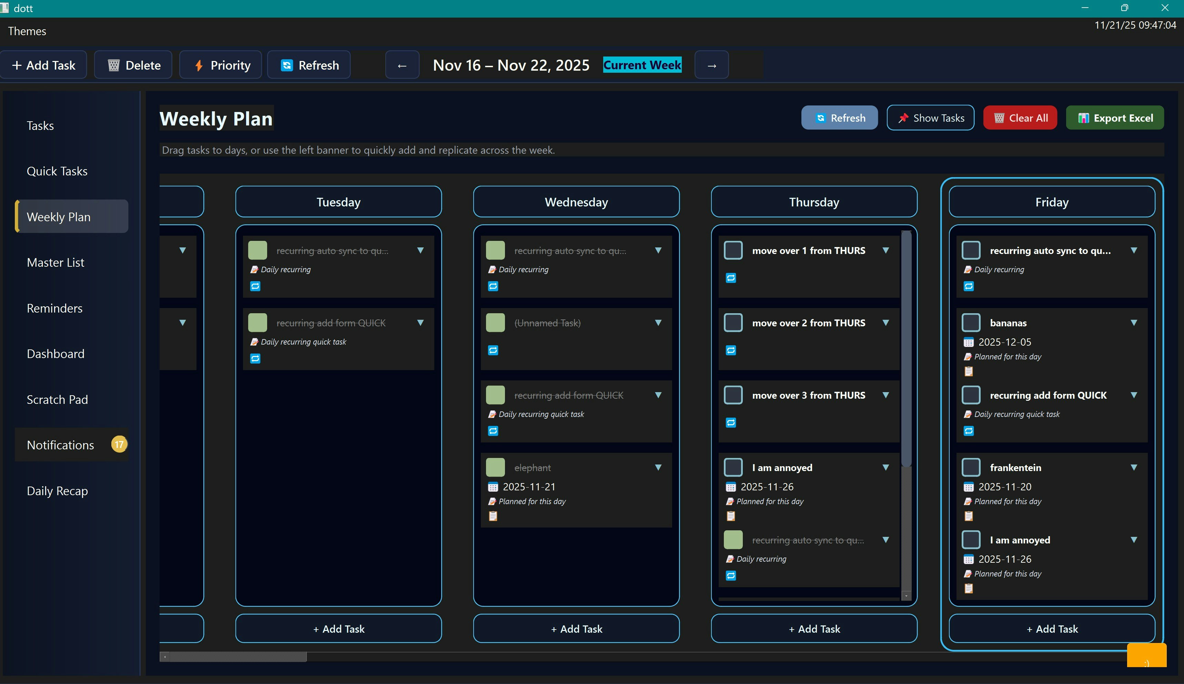The width and height of the screenshot is (1184, 684).
Task: Expand the elephant task dropdown
Action: coord(658,468)
